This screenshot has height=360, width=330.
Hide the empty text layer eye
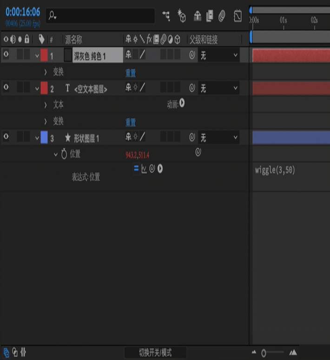tap(6, 87)
